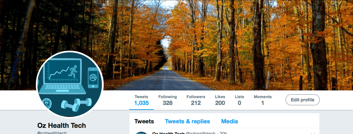Click the Oz Health Tech profile name
This screenshot has height=134, width=353.
pyautogui.click(x=61, y=125)
